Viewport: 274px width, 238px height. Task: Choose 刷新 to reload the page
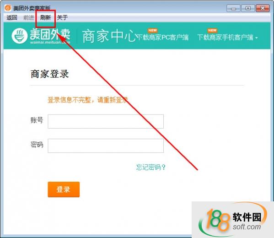pyautogui.click(x=45, y=17)
